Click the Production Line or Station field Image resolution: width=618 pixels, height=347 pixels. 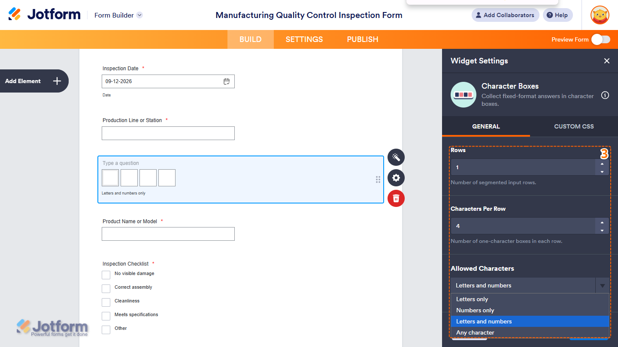pyautogui.click(x=168, y=133)
